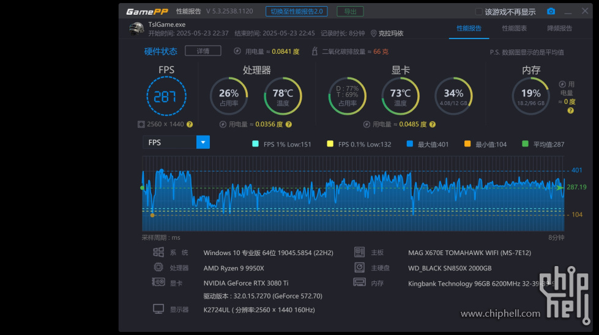Click the FPS 287 circular gauge
The width and height of the screenshot is (599, 335).
[166, 96]
